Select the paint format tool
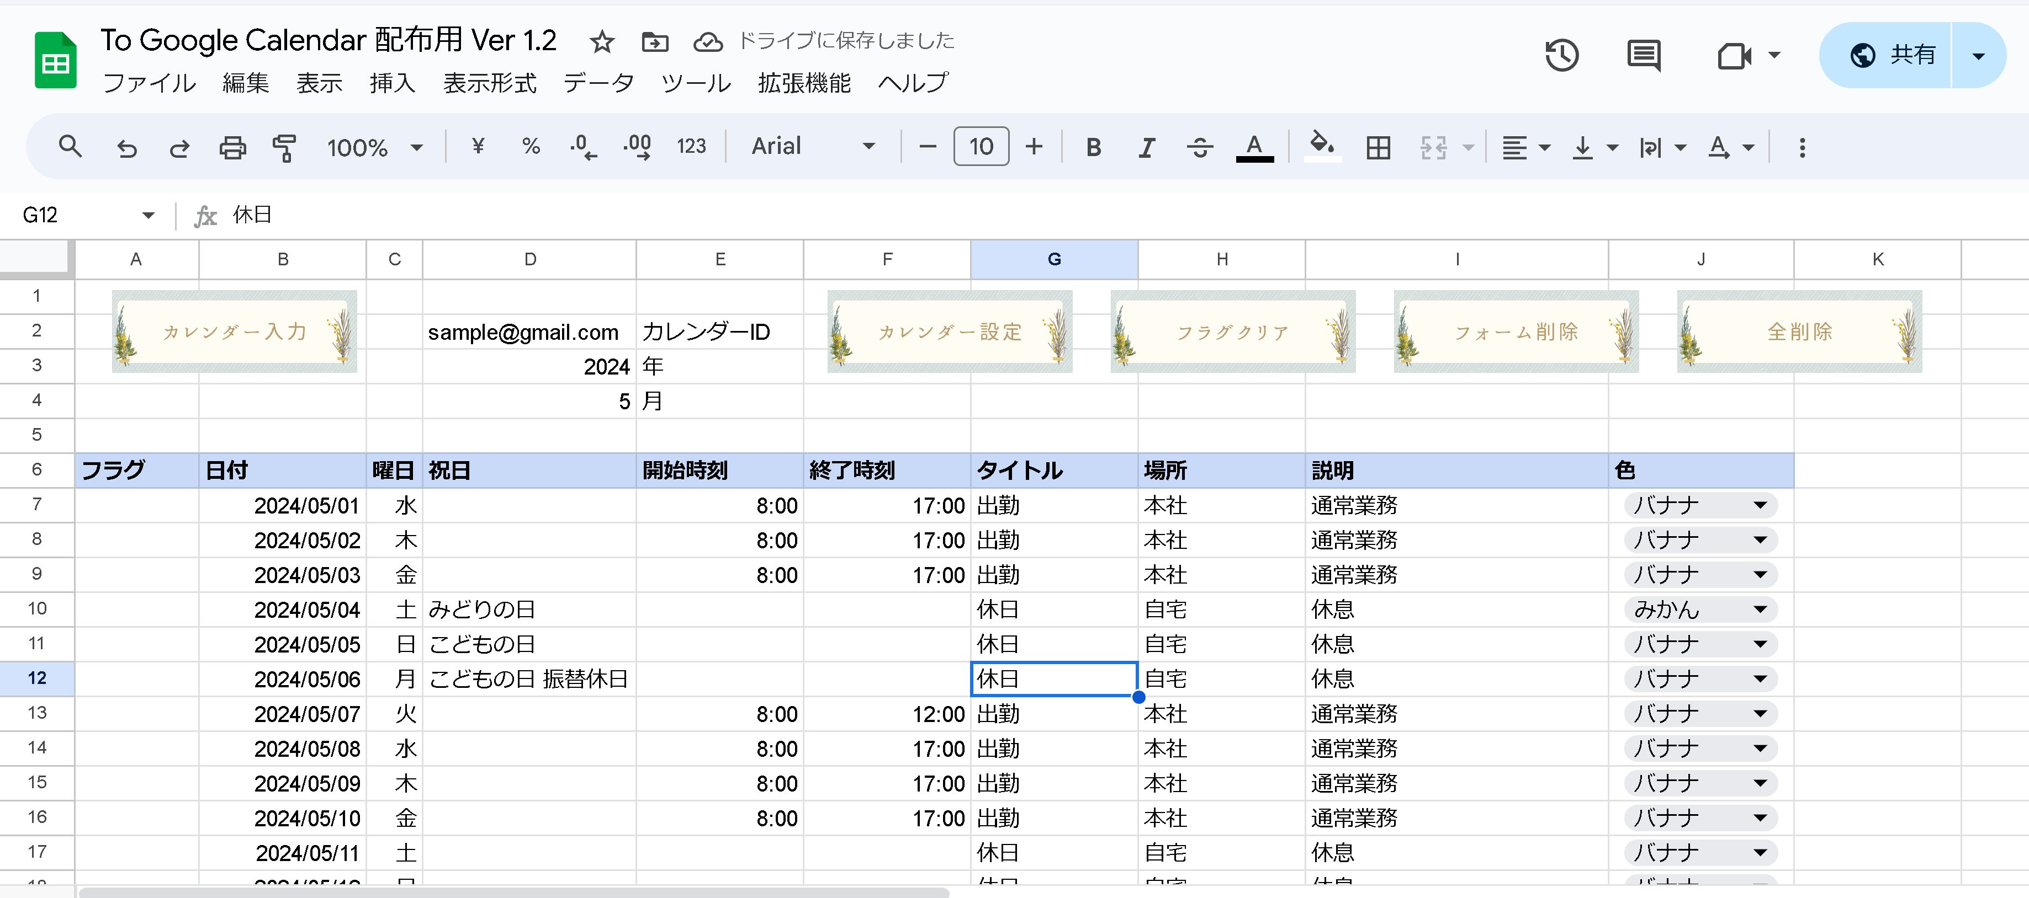 [284, 146]
